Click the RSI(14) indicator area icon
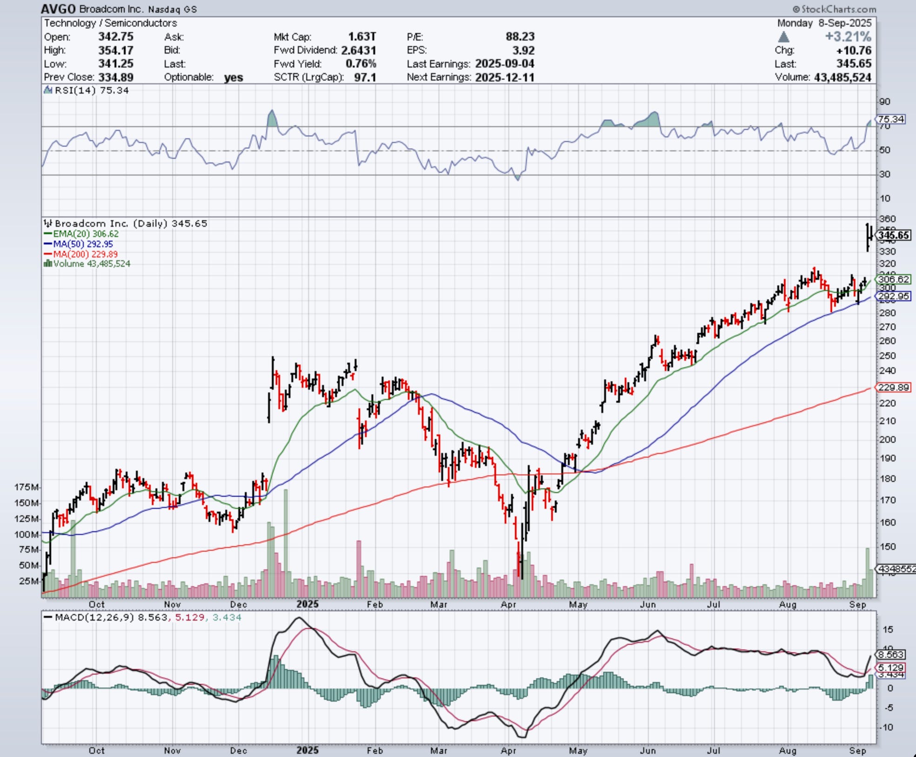The width and height of the screenshot is (916, 757). pyautogui.click(x=48, y=90)
